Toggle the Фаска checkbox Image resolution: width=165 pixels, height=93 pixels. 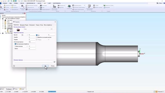[x=37, y=40]
